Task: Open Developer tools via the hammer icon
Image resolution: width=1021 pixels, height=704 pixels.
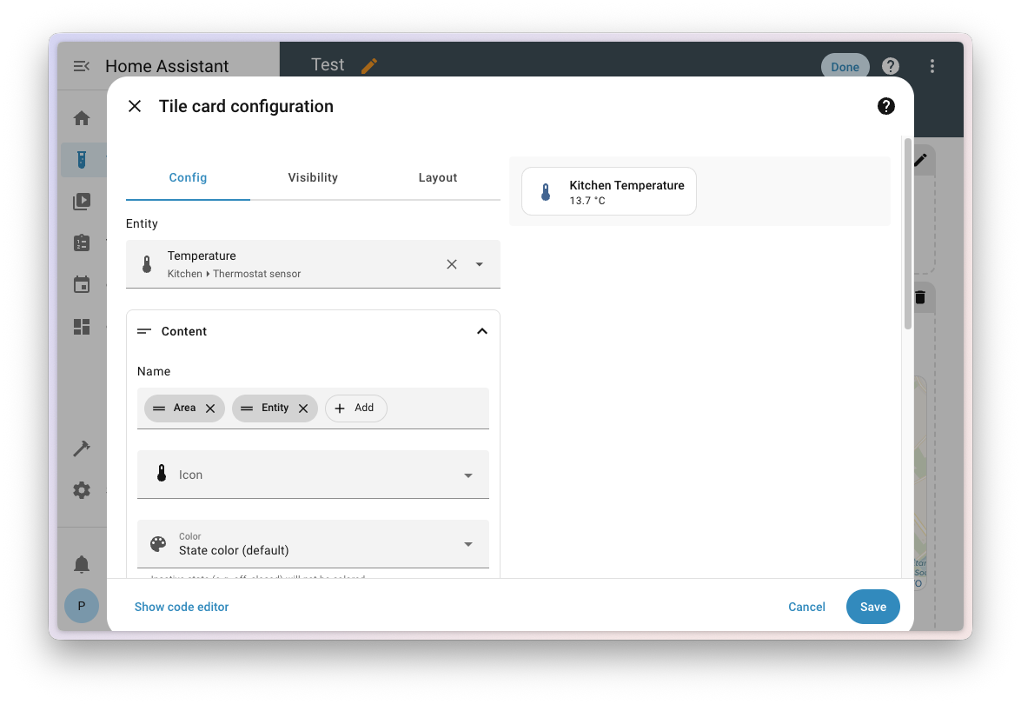Action: 81,448
